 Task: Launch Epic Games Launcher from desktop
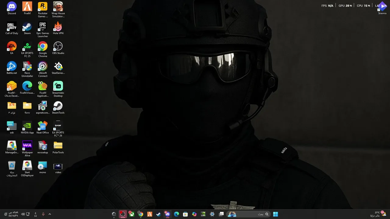point(43,30)
